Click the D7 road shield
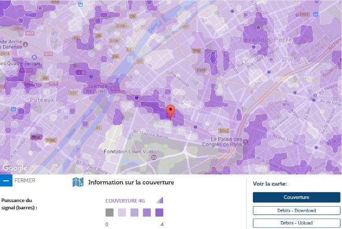The image size is (342, 229). click(130, 50)
